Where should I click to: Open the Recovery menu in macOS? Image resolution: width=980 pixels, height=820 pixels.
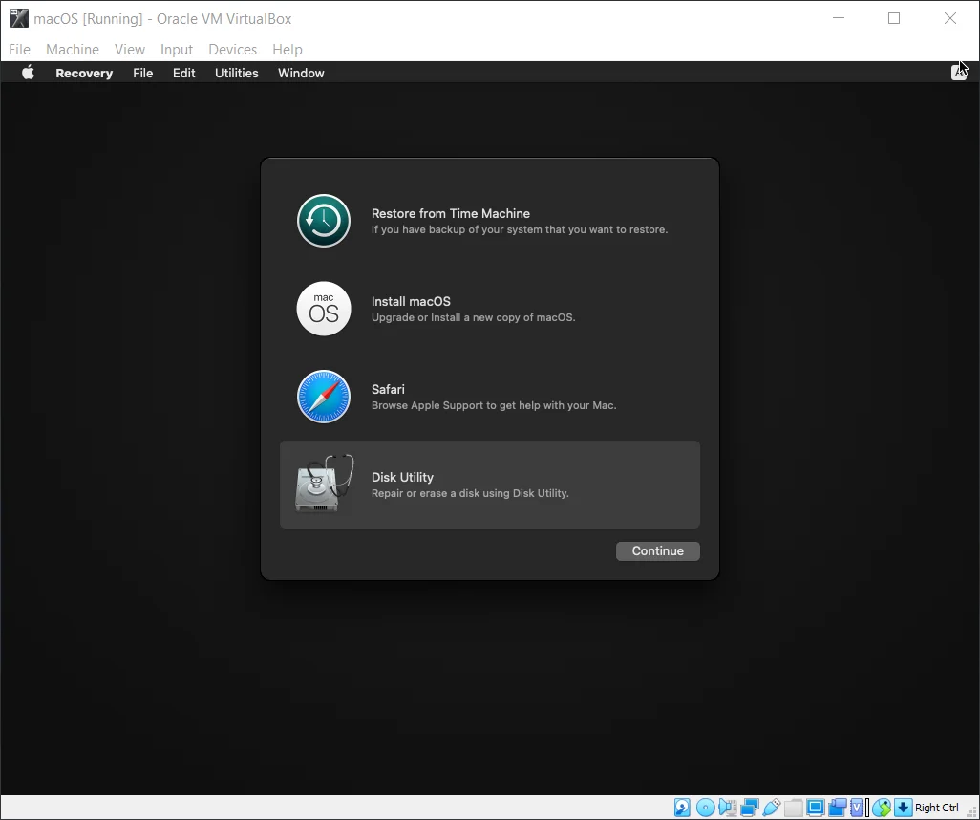point(84,74)
